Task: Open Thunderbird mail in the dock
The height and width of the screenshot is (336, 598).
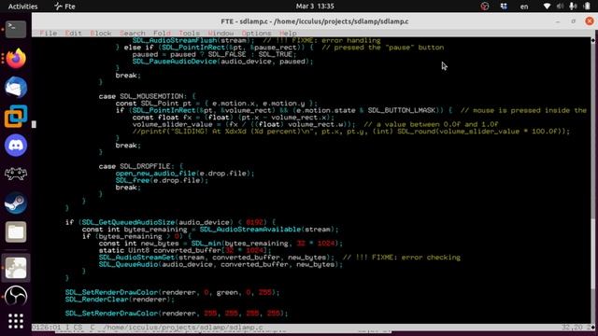Action: 16,87
